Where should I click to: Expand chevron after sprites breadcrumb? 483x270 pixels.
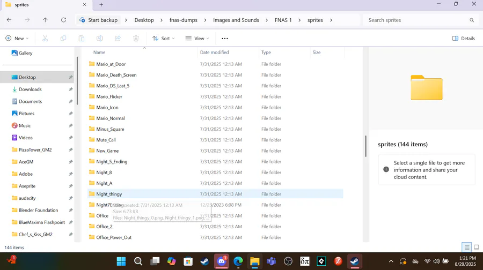click(331, 20)
